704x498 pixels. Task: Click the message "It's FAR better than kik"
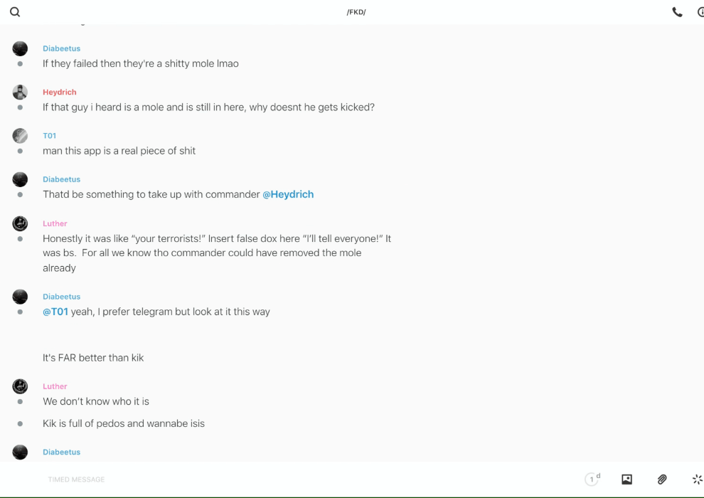pos(93,358)
